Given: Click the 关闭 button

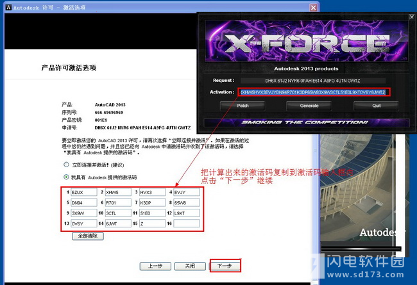Looking at the screenshot, I should point(190,266).
